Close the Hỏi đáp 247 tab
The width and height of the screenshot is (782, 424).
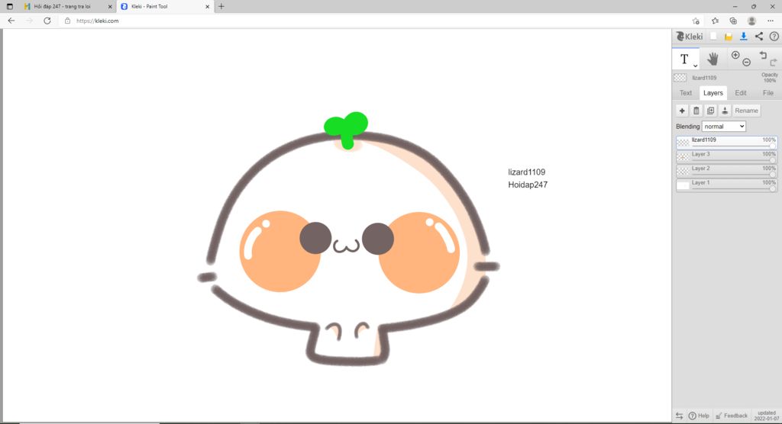[110, 6]
